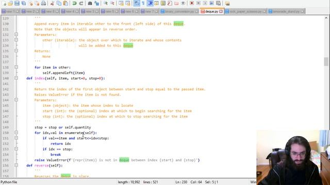The image size is (330, 185).
Task: Stop macro recording
Action: tap(198, 3)
